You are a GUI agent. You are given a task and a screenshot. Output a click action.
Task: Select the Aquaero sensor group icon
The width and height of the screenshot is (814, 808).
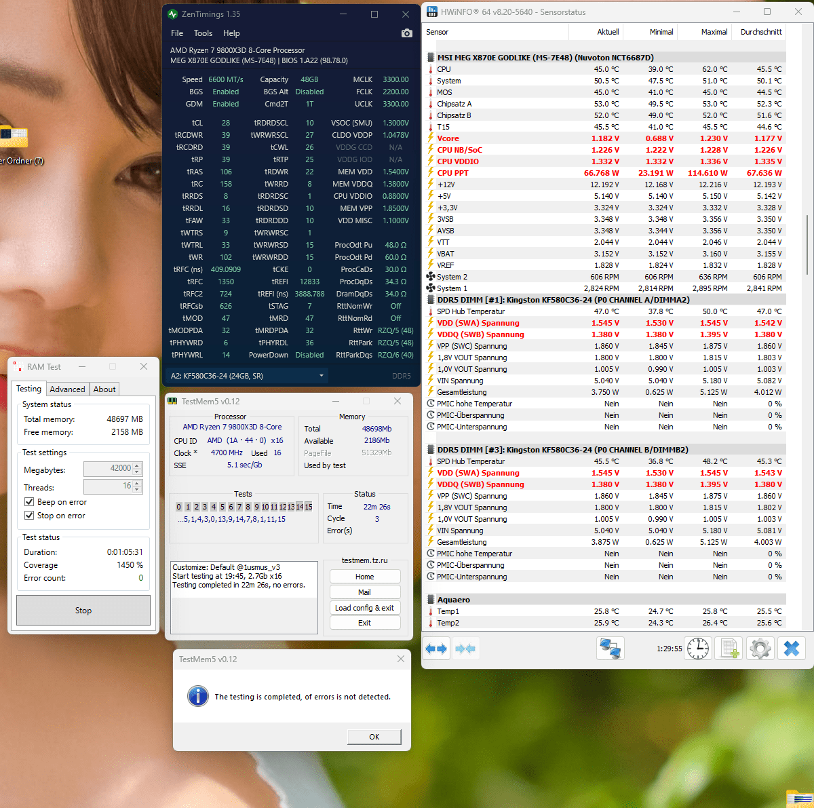[431, 600]
